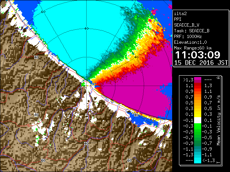Select the letter T at legend bottom
This screenshot has height=172, width=230.
(x=218, y=162)
